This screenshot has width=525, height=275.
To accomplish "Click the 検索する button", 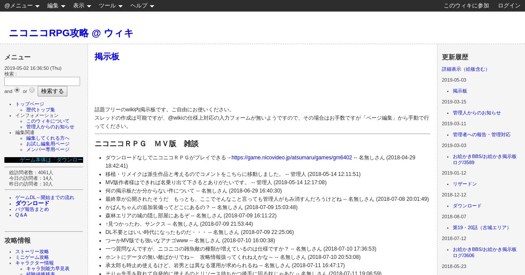I will pos(52,91).
